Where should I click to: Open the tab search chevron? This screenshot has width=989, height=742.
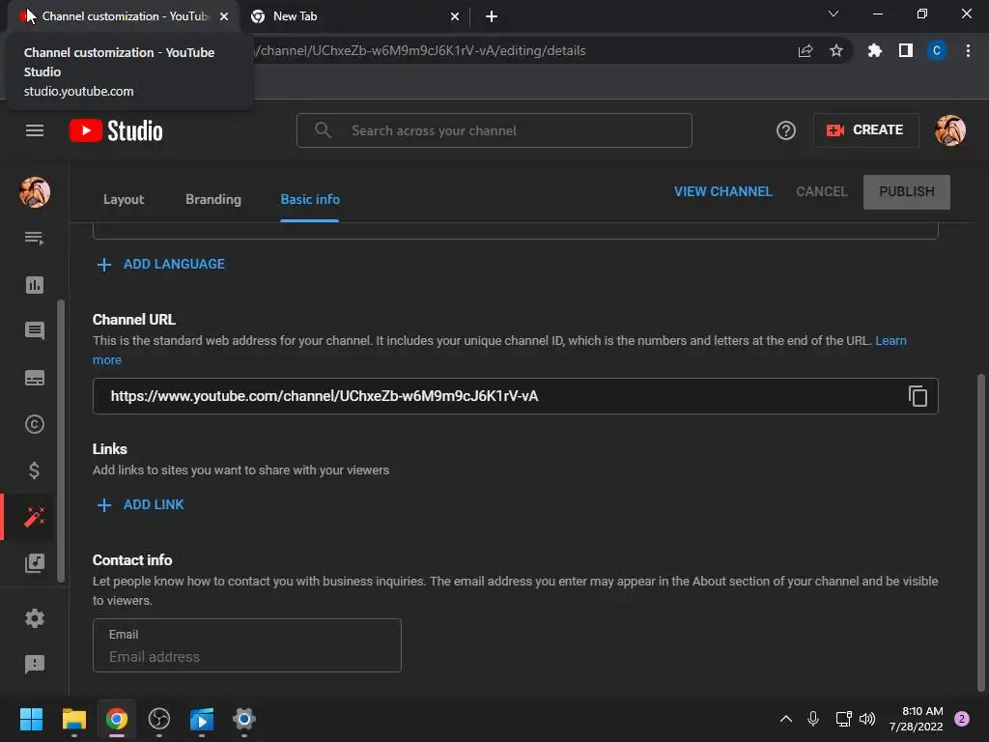[x=834, y=14]
